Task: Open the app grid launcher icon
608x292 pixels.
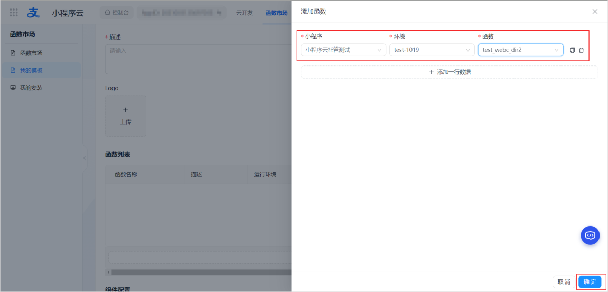Action: click(x=14, y=13)
